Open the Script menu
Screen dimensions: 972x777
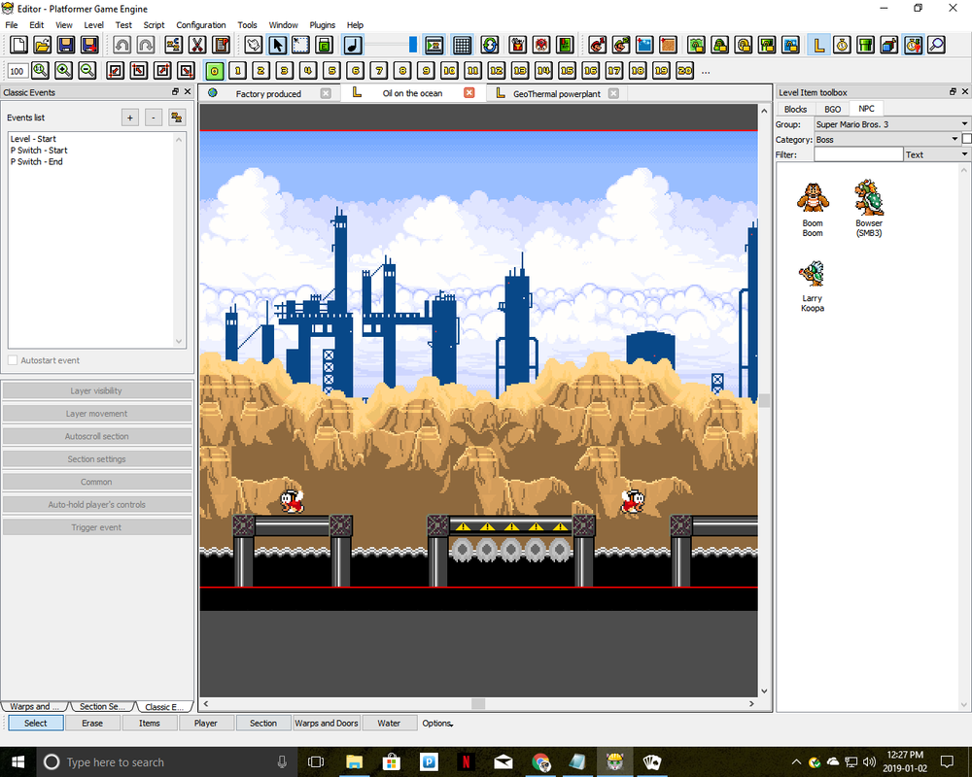point(154,25)
